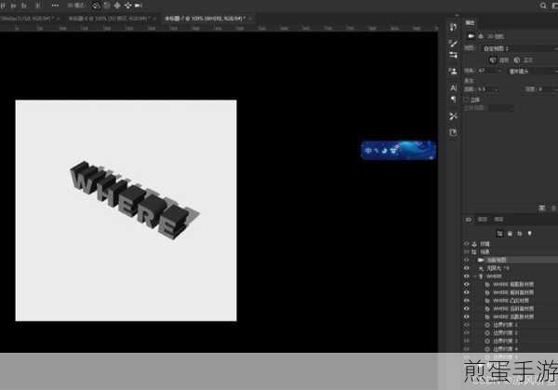Open the Paragraph panel icon in dock
558x390 pixels.
453,100
